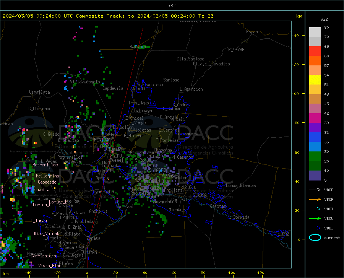Click the L_Asuncion map label
Screen dimensions: 344x278
click(x=191, y=89)
